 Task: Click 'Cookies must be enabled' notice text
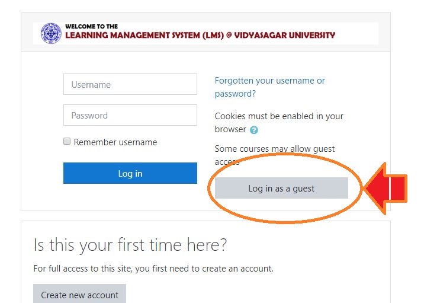(x=279, y=116)
